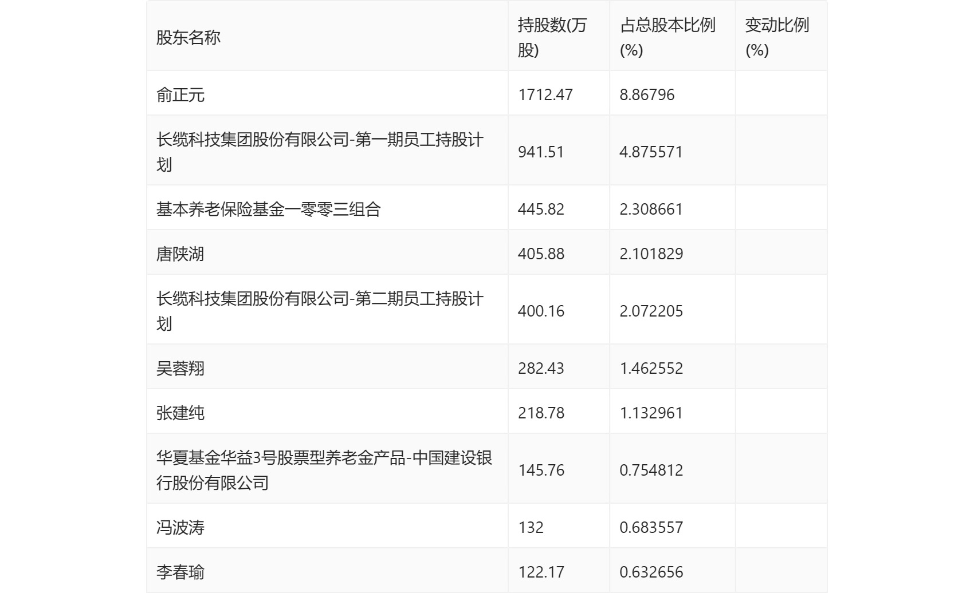Select the percentage 8.86796

pos(647,95)
